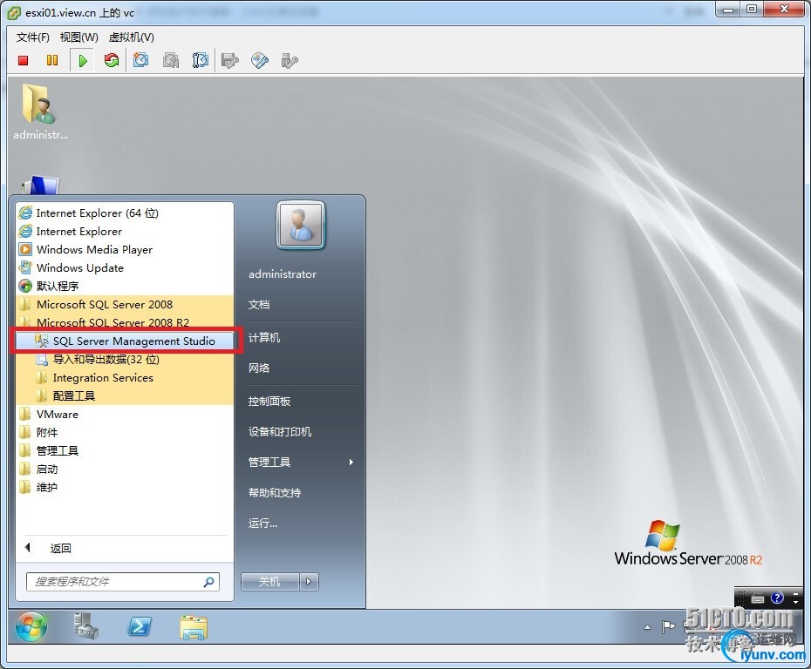The height and width of the screenshot is (669, 811).
Task: Open 帮助和支持 from the Start menu
Action: 275,493
